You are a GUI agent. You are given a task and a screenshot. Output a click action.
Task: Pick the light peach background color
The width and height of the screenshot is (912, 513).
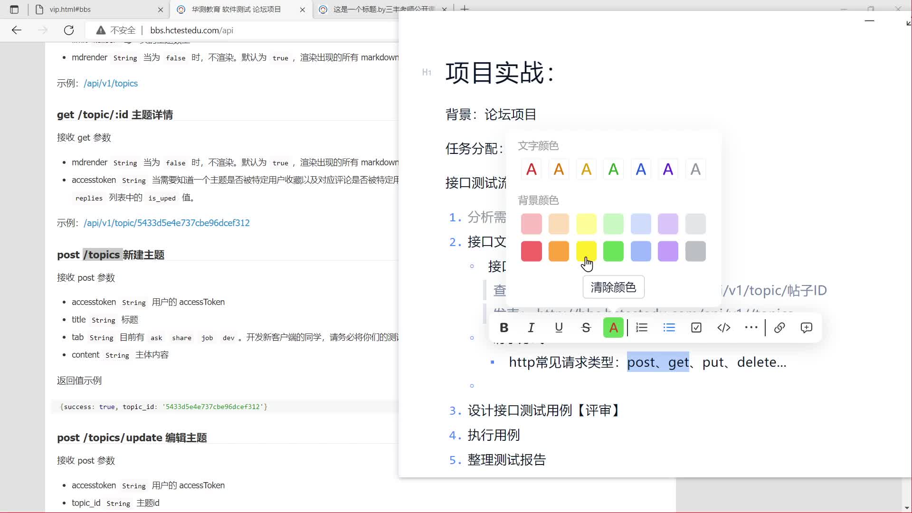[x=559, y=224]
